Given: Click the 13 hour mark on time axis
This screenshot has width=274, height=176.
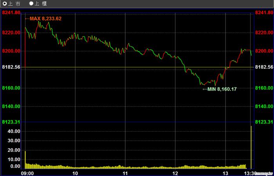Looking at the screenshot, I should 225,173.
